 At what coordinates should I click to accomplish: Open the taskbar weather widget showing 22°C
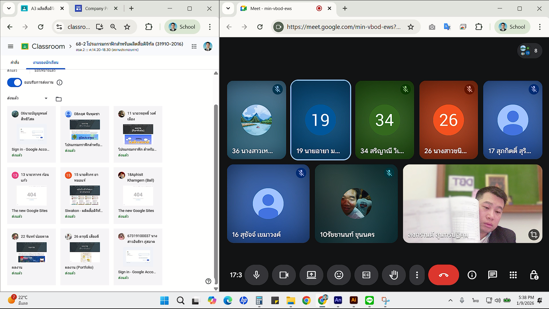[x=18, y=300]
